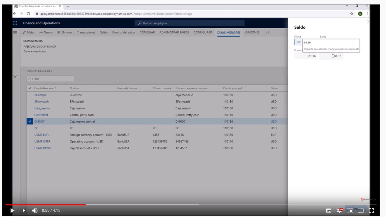Open the 3Pettycash account link
Image resolution: width=386 pixels, height=217 pixels.
(x=41, y=102)
